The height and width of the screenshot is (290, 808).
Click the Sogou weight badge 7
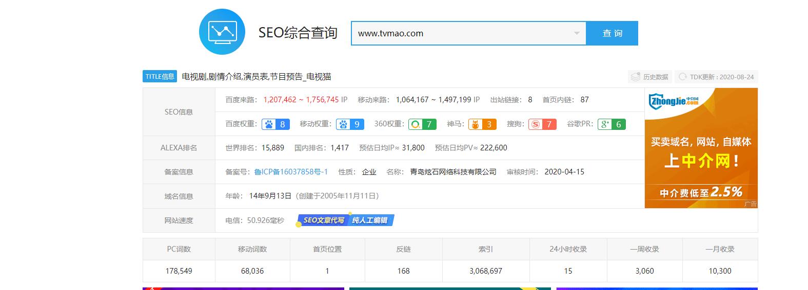point(542,124)
